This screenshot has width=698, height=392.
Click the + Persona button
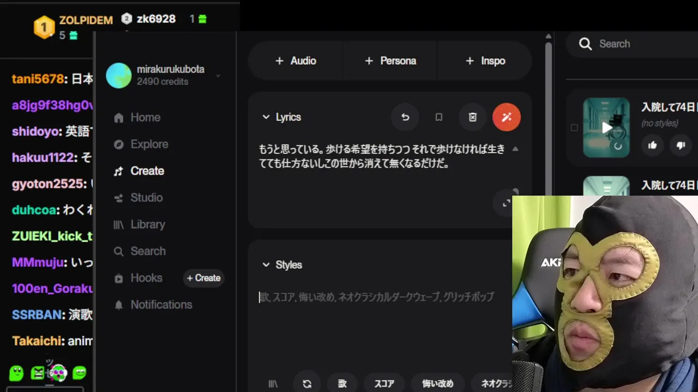[390, 61]
